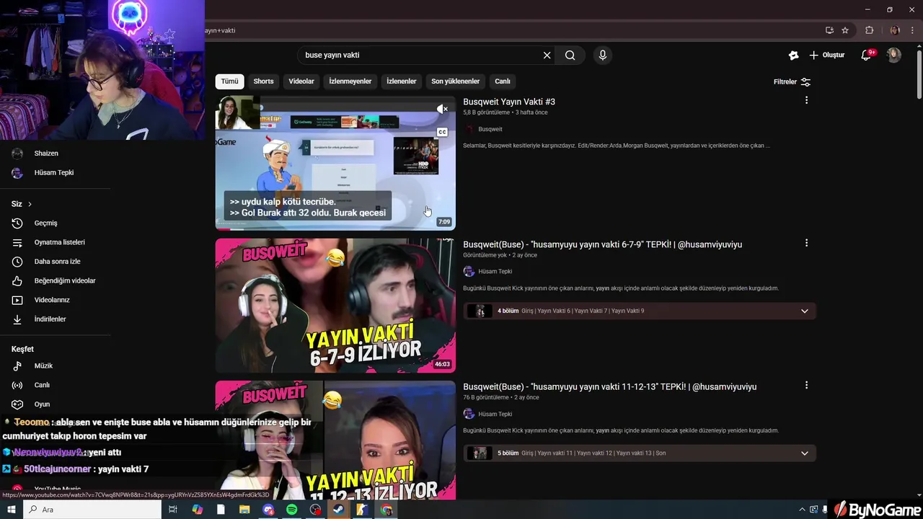Open more options for the 6-7-9 TEPKİ video
Screen dimensions: 923x519
coord(806,243)
